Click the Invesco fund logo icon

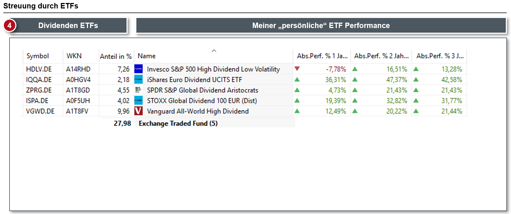click(x=139, y=69)
